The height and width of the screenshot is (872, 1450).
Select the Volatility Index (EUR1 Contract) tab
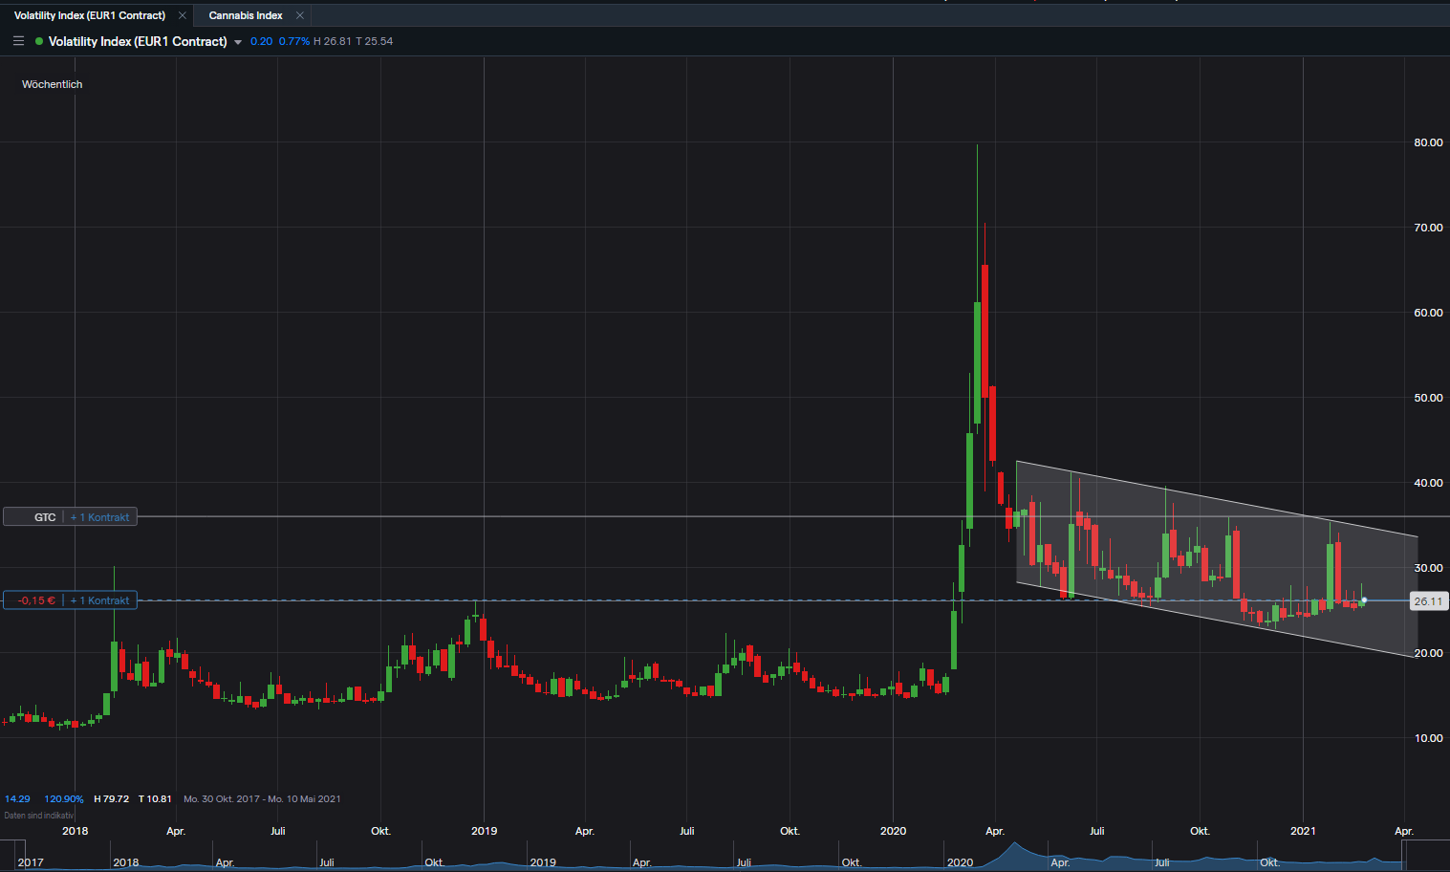90,15
